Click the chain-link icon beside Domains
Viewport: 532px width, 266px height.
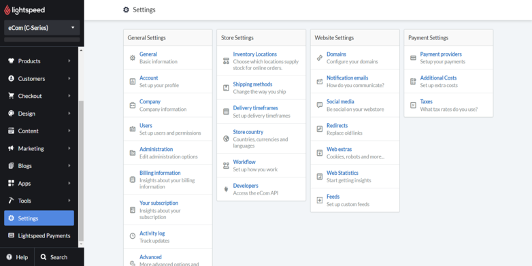pyautogui.click(x=319, y=58)
